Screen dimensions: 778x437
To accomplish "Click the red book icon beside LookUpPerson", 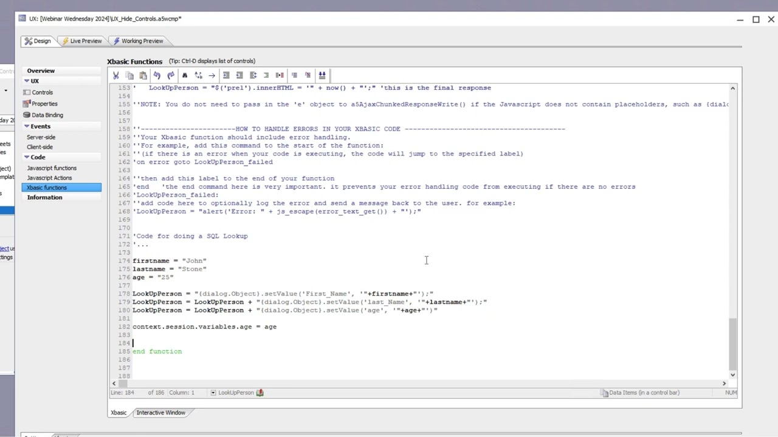I will [x=260, y=393].
